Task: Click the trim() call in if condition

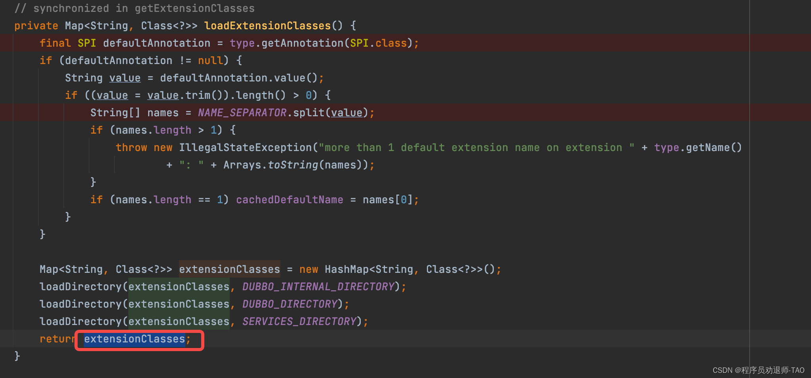Action: (204, 95)
